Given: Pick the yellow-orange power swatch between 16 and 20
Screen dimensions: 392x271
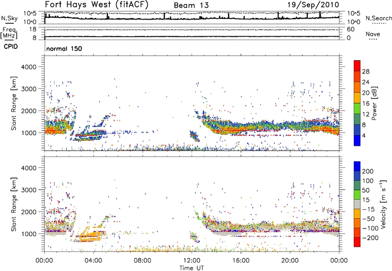Looking at the screenshot, I should tap(357, 98).
